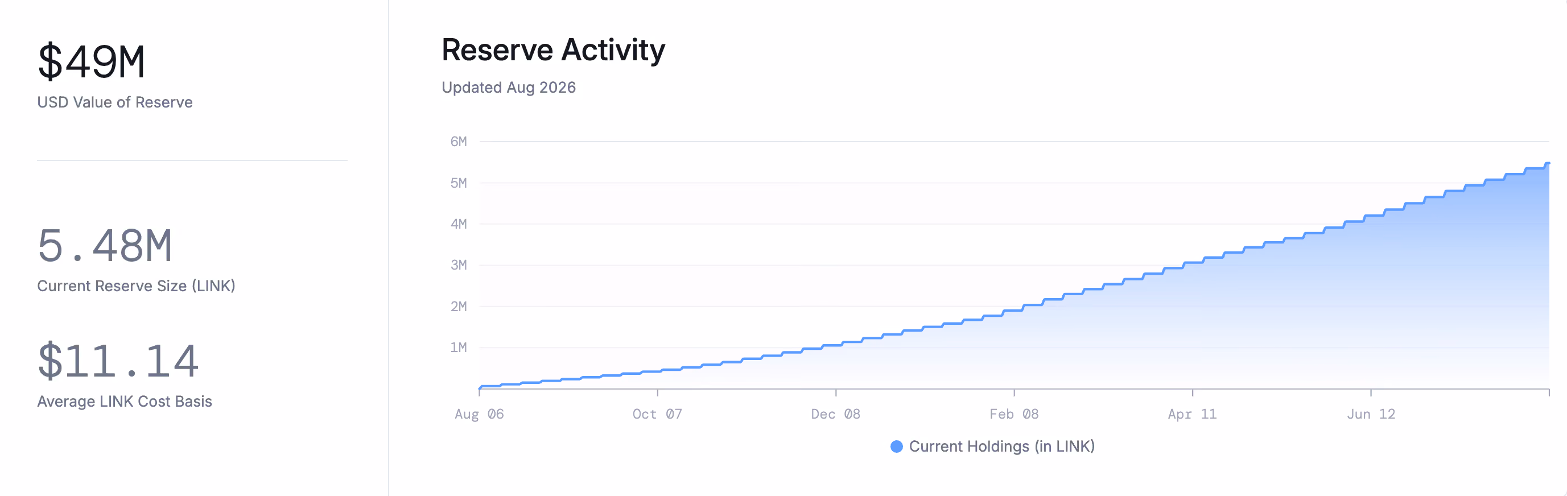This screenshot has width=1567, height=496.
Task: Click the 1M y-axis label
Action: pyautogui.click(x=459, y=348)
